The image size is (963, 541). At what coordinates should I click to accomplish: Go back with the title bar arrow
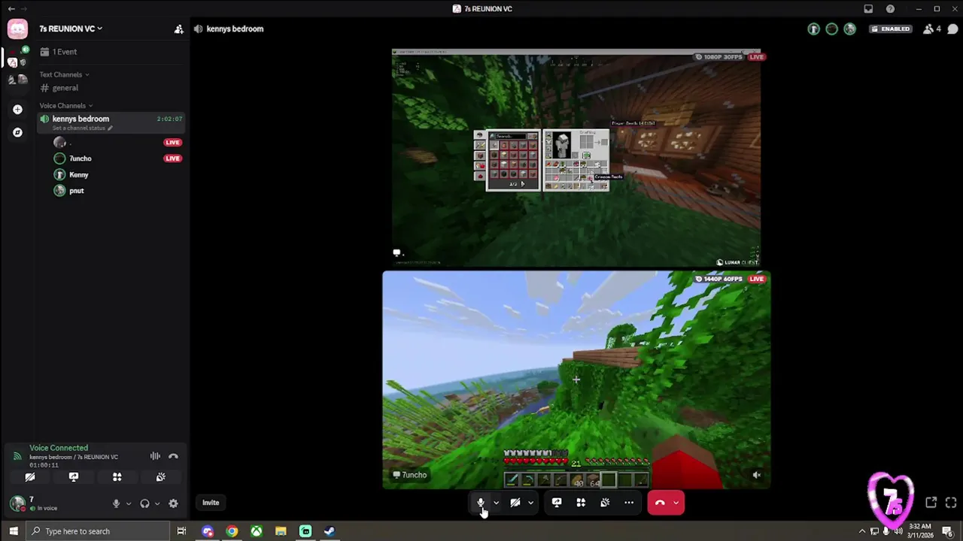coord(11,9)
